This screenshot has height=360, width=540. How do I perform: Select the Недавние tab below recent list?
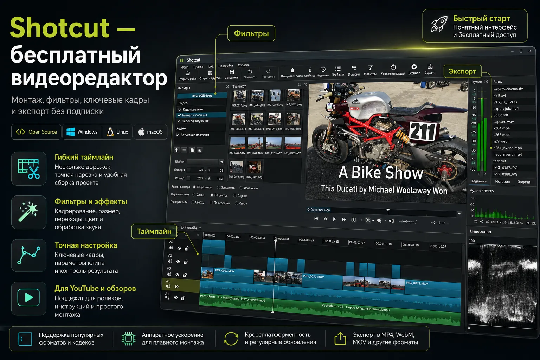tap(478, 181)
